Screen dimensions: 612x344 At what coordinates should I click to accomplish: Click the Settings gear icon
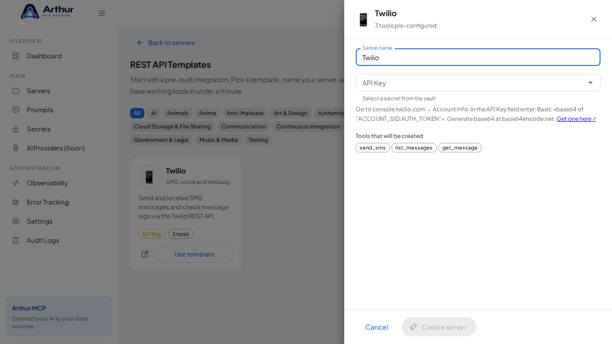click(16, 221)
